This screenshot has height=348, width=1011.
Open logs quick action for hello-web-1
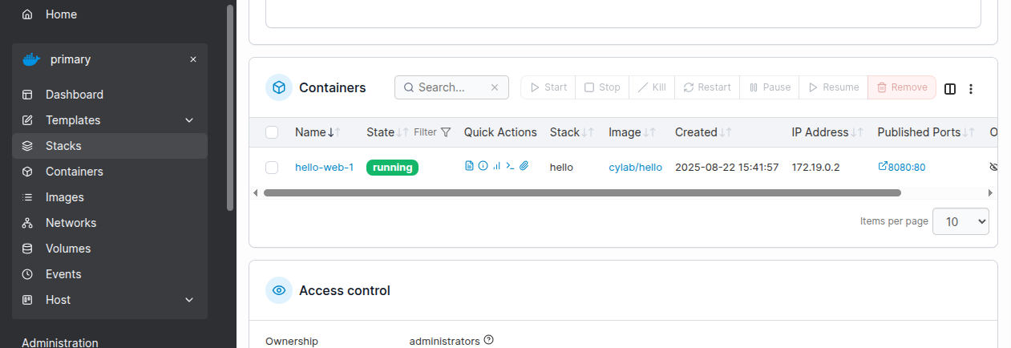coord(469,166)
